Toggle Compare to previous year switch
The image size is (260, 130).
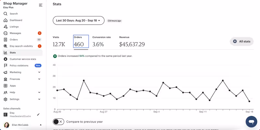click(x=58, y=122)
